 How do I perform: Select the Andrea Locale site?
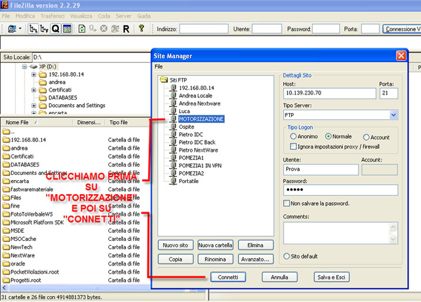(x=195, y=95)
